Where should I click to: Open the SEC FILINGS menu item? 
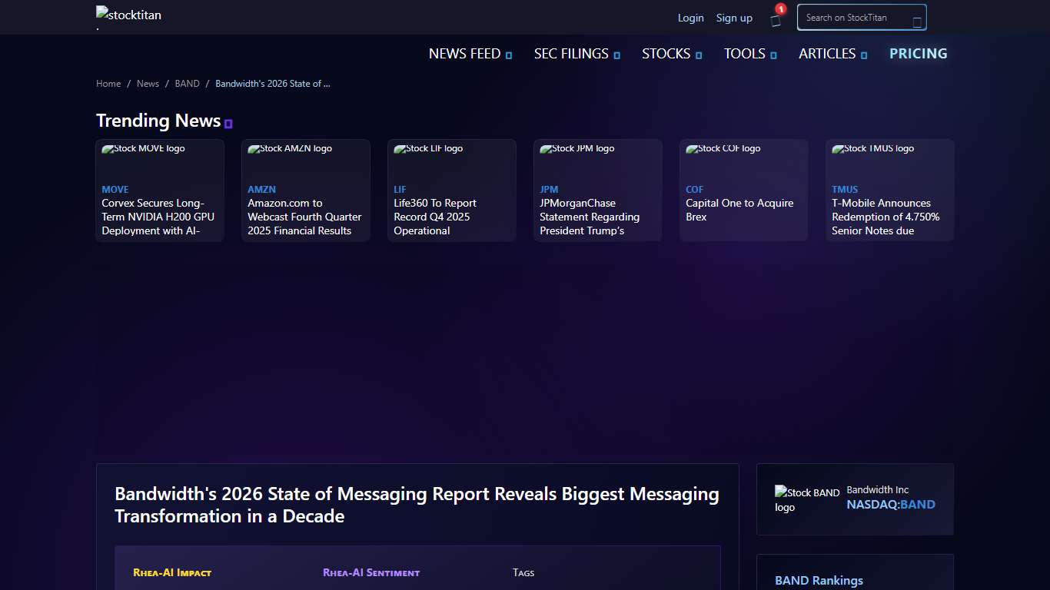tap(576, 54)
